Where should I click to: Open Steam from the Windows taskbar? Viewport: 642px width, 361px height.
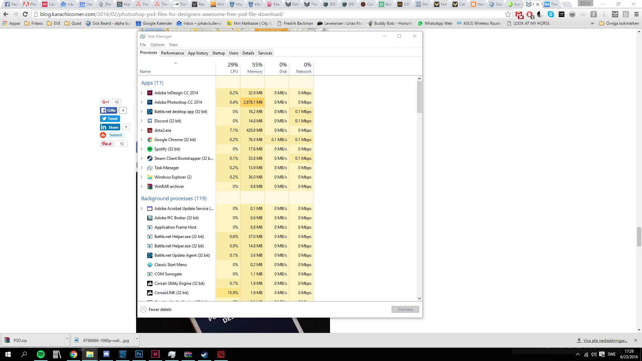pyautogui.click(x=204, y=354)
